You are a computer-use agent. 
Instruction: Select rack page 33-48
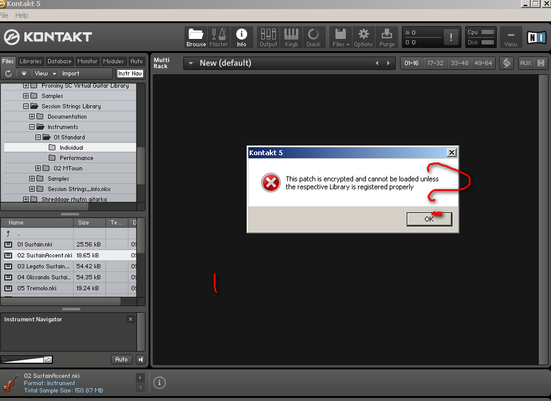click(x=460, y=63)
